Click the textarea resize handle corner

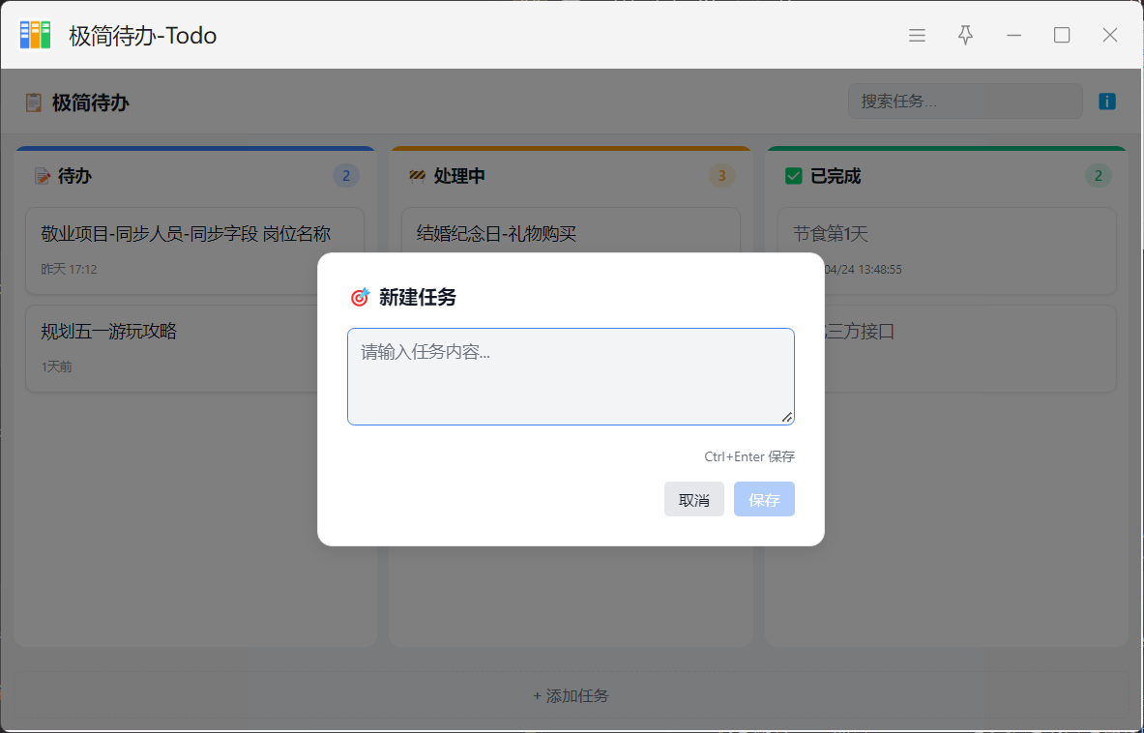click(787, 417)
